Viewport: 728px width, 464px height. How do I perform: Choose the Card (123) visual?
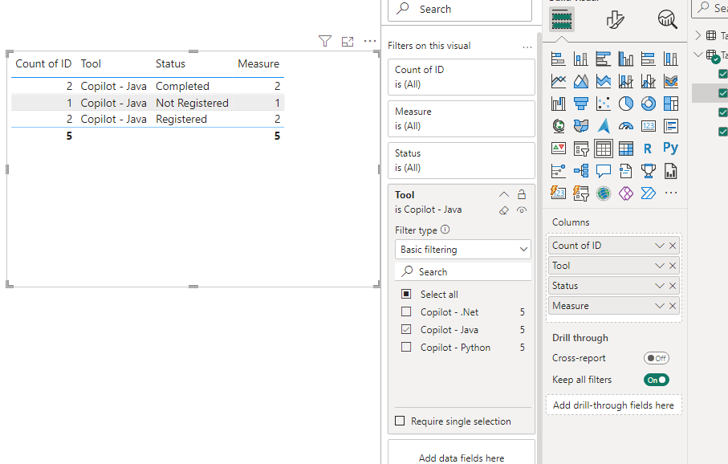click(649, 126)
